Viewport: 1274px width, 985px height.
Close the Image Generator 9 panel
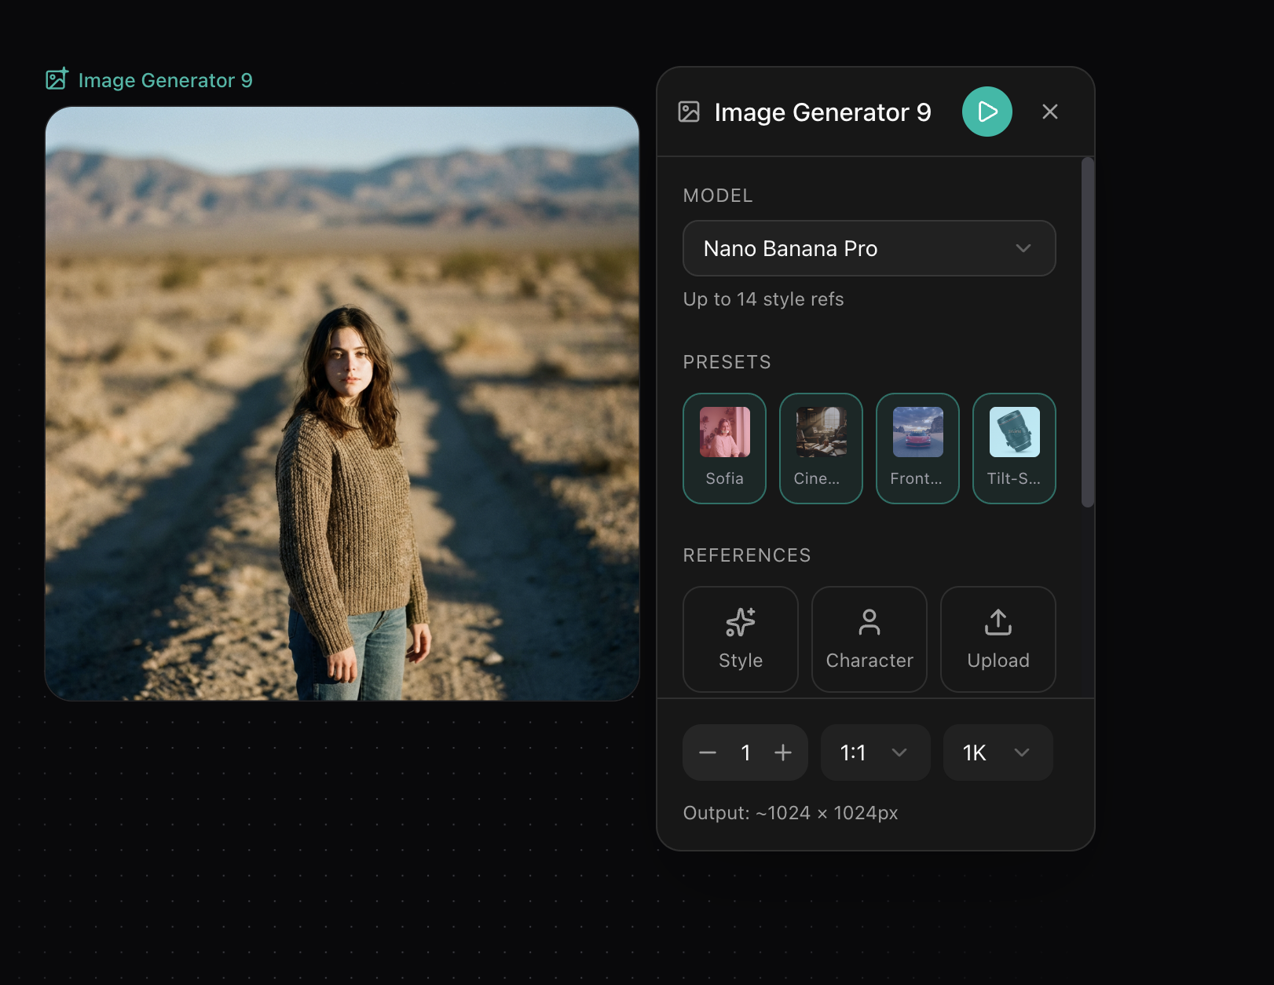[x=1050, y=112]
